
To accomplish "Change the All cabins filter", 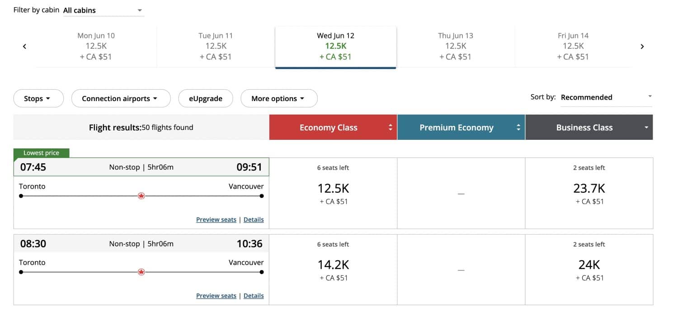I will pyautogui.click(x=103, y=10).
